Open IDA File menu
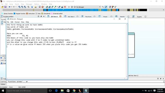 2,4
